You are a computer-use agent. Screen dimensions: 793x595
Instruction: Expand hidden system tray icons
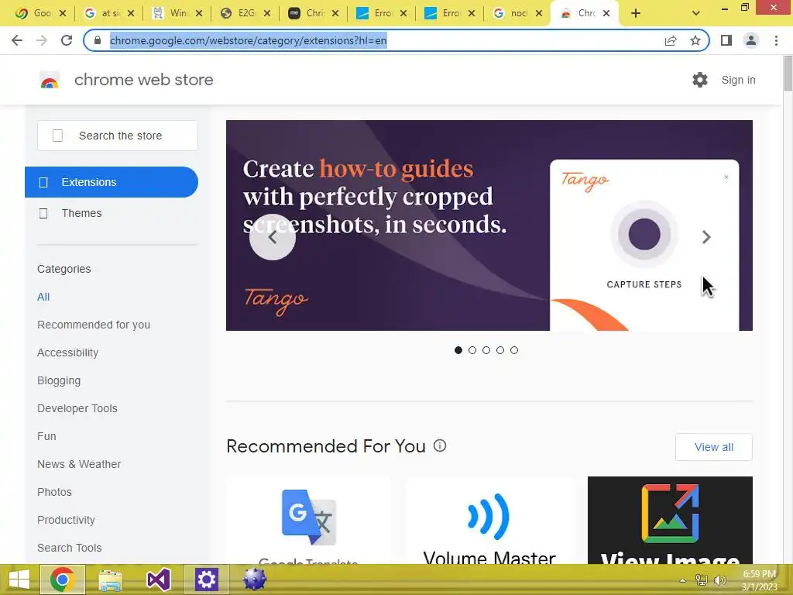(x=682, y=581)
